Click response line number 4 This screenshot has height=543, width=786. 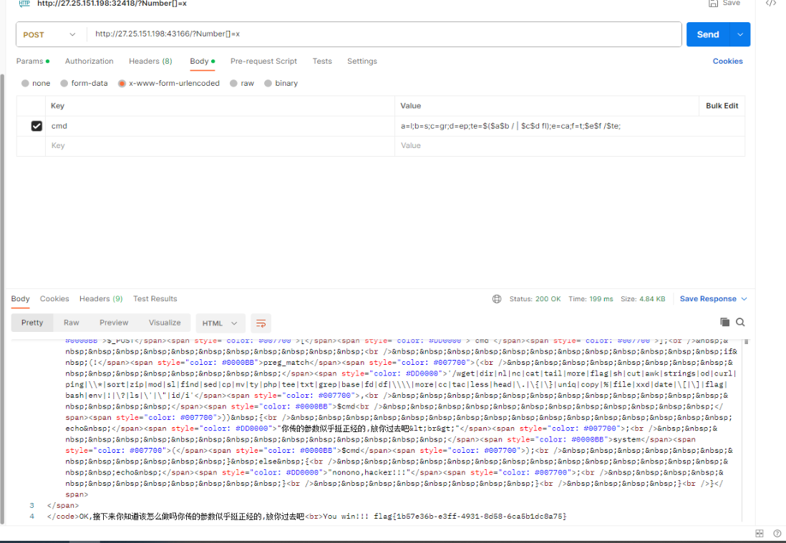click(31, 517)
